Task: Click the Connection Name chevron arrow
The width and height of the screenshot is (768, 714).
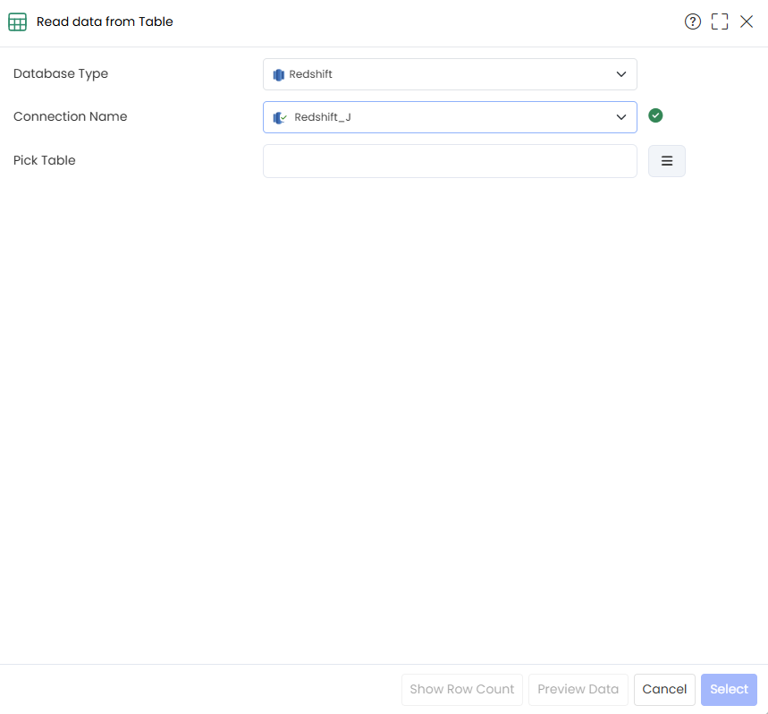Action: pyautogui.click(x=621, y=117)
